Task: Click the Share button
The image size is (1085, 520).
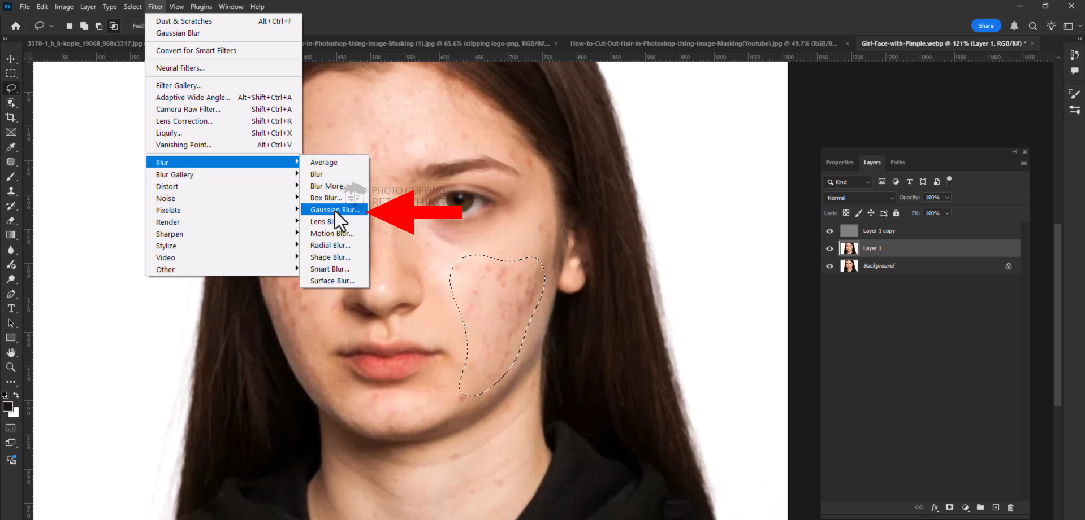Action: click(x=986, y=25)
